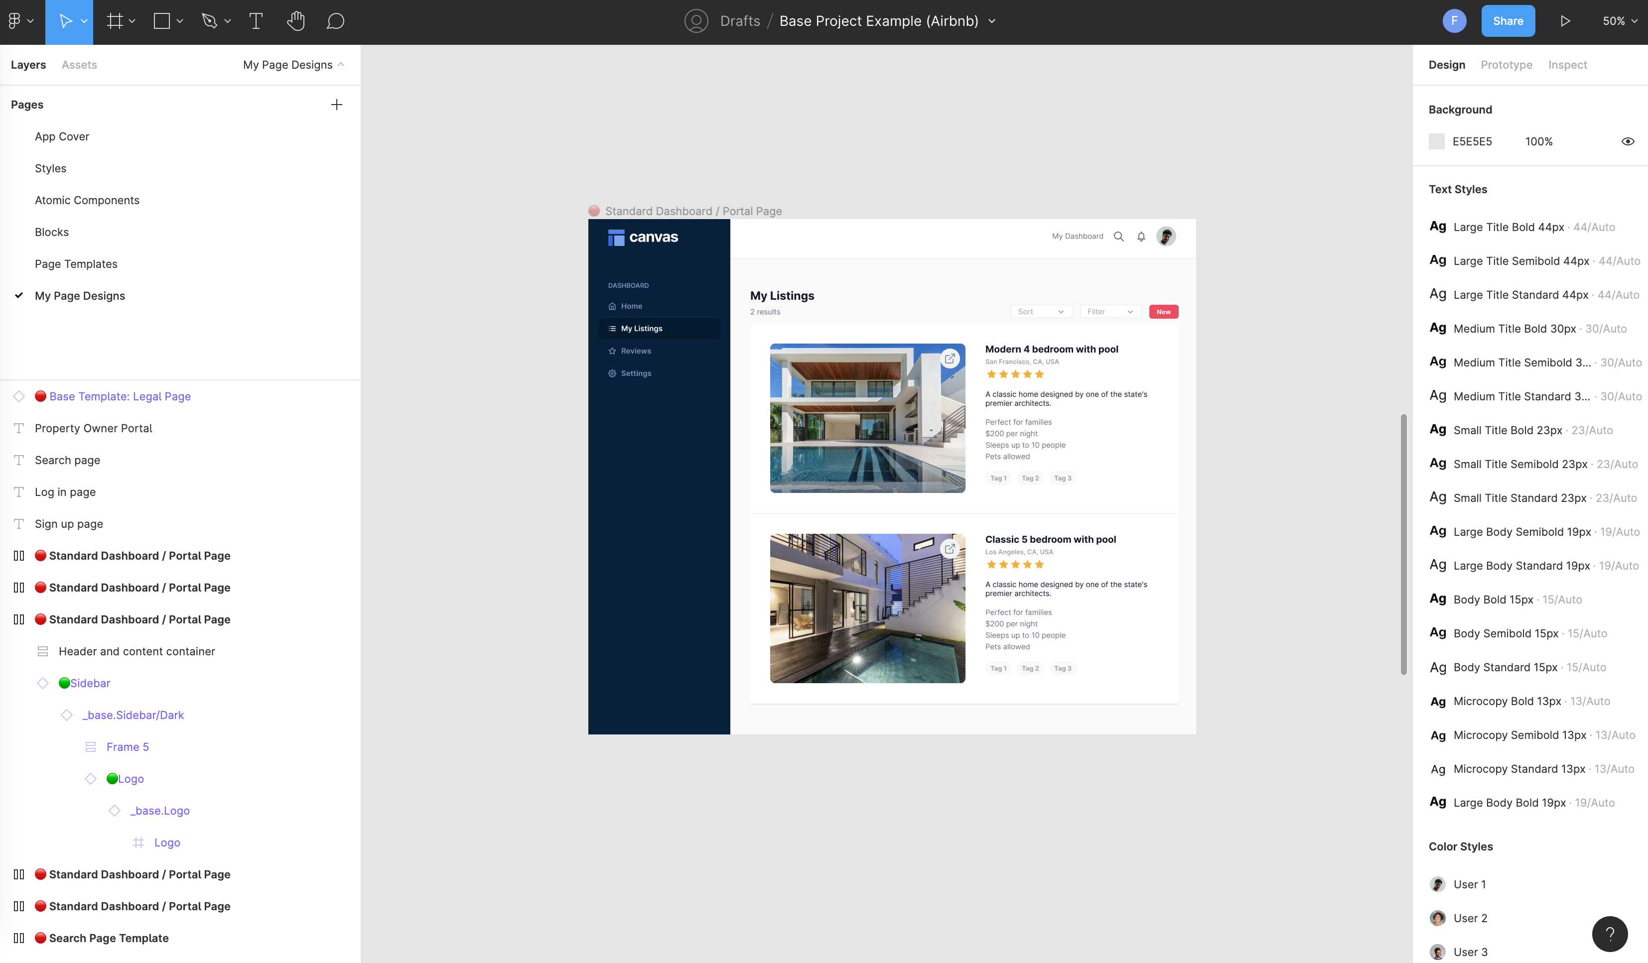Image resolution: width=1648 pixels, height=963 pixels.
Task: Switch to the Prototype tab
Action: point(1506,65)
